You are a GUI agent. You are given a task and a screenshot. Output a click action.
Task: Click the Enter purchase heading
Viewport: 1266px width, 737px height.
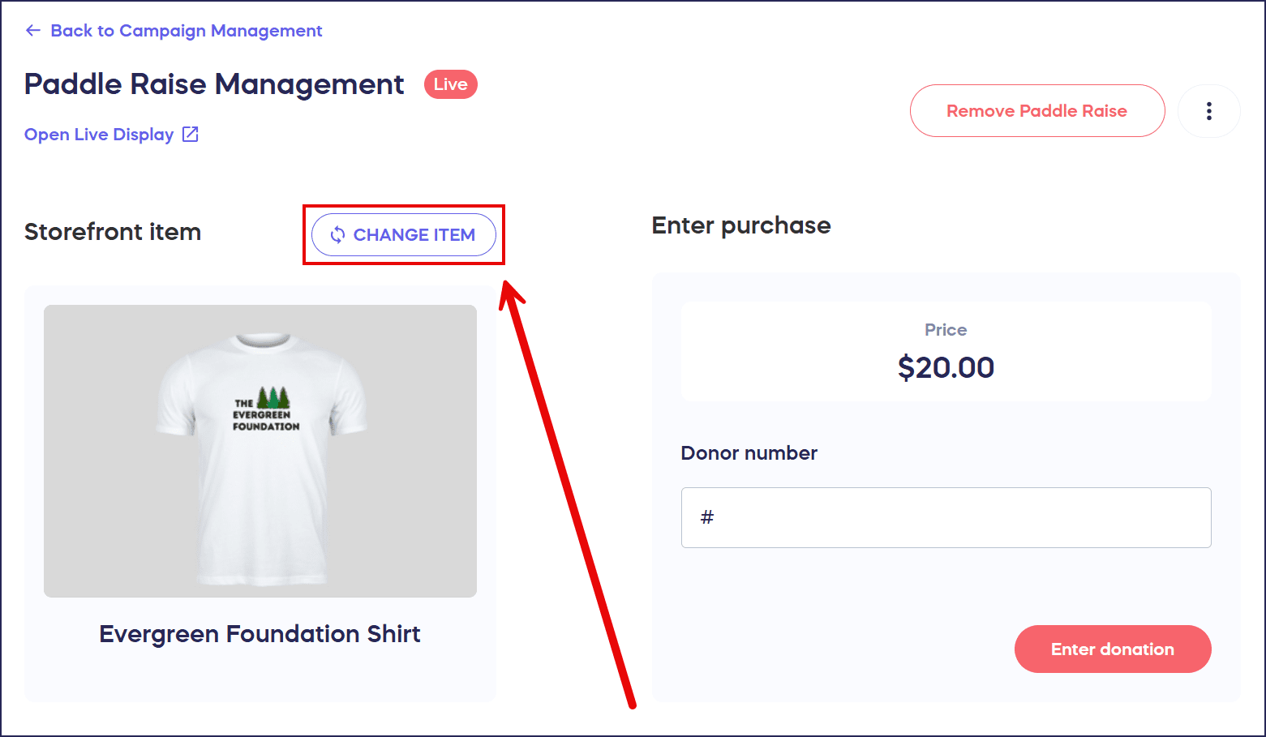pos(741,225)
